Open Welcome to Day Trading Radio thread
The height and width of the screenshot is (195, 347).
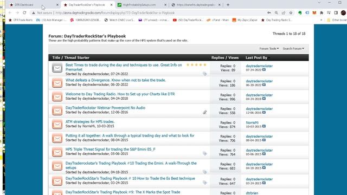coord(120,94)
